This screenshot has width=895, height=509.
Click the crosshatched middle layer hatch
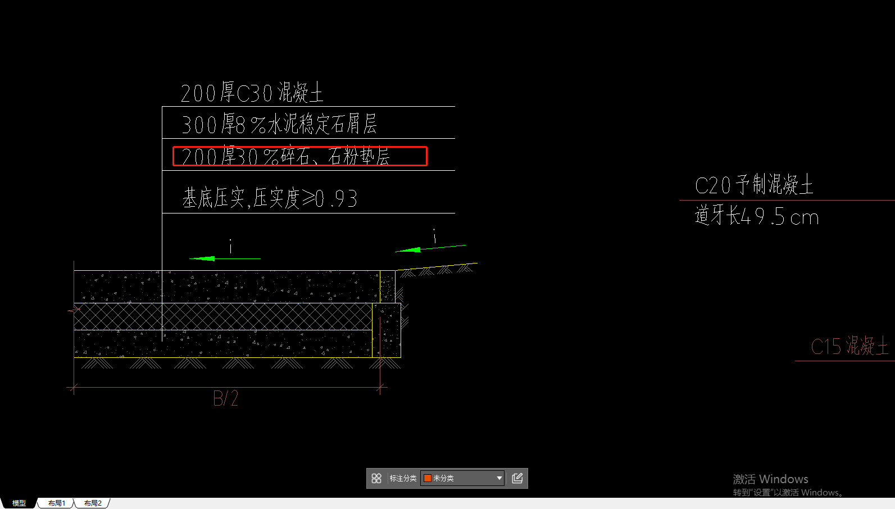222,316
